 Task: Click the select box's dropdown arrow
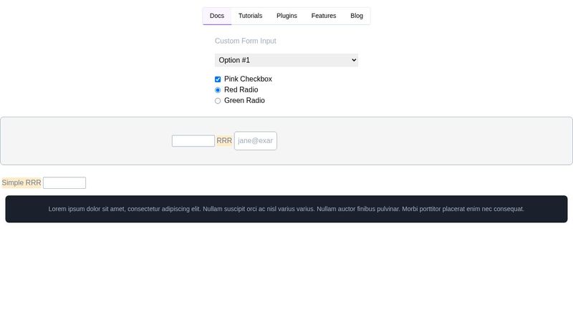(x=352, y=61)
